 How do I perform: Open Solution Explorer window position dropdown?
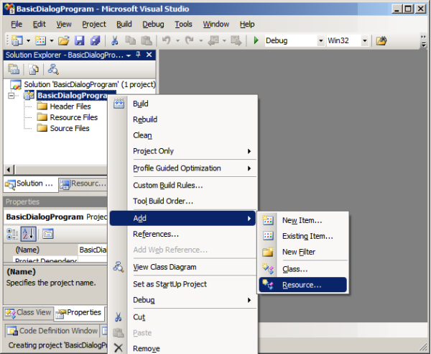point(129,55)
